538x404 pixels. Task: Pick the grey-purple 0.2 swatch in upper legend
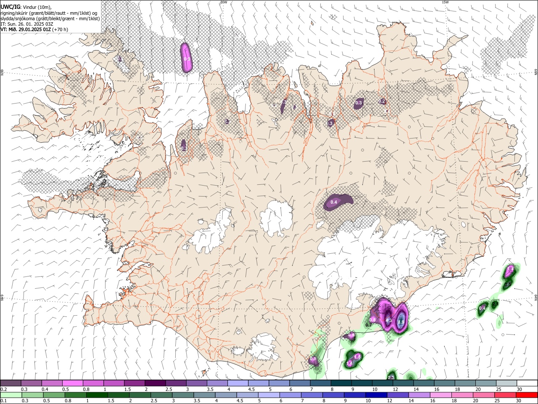(x=11, y=383)
